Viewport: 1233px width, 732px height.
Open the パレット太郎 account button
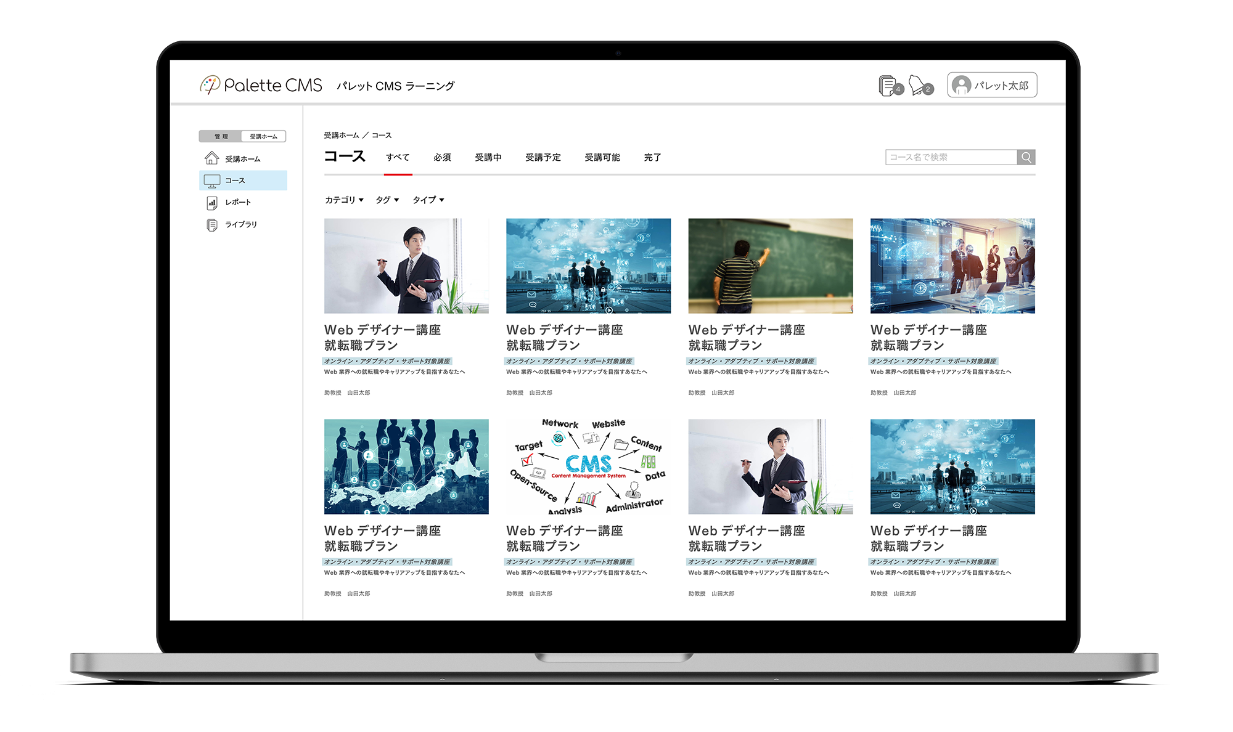992,85
